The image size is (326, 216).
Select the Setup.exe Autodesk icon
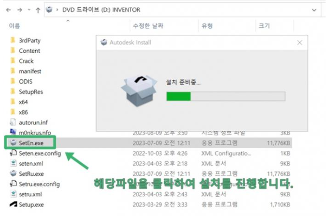[13, 204]
